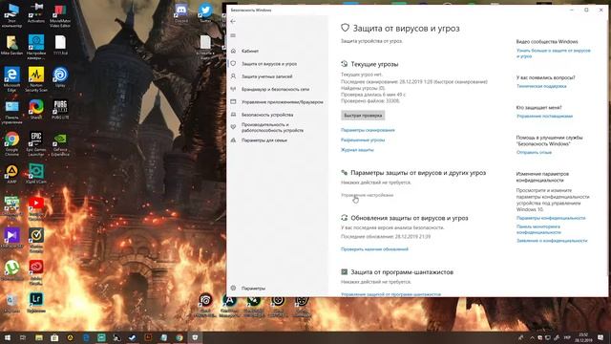Image resolution: width=611 pixels, height=344 pixels.
Task: Open Журнал защиты link
Action: click(x=357, y=150)
